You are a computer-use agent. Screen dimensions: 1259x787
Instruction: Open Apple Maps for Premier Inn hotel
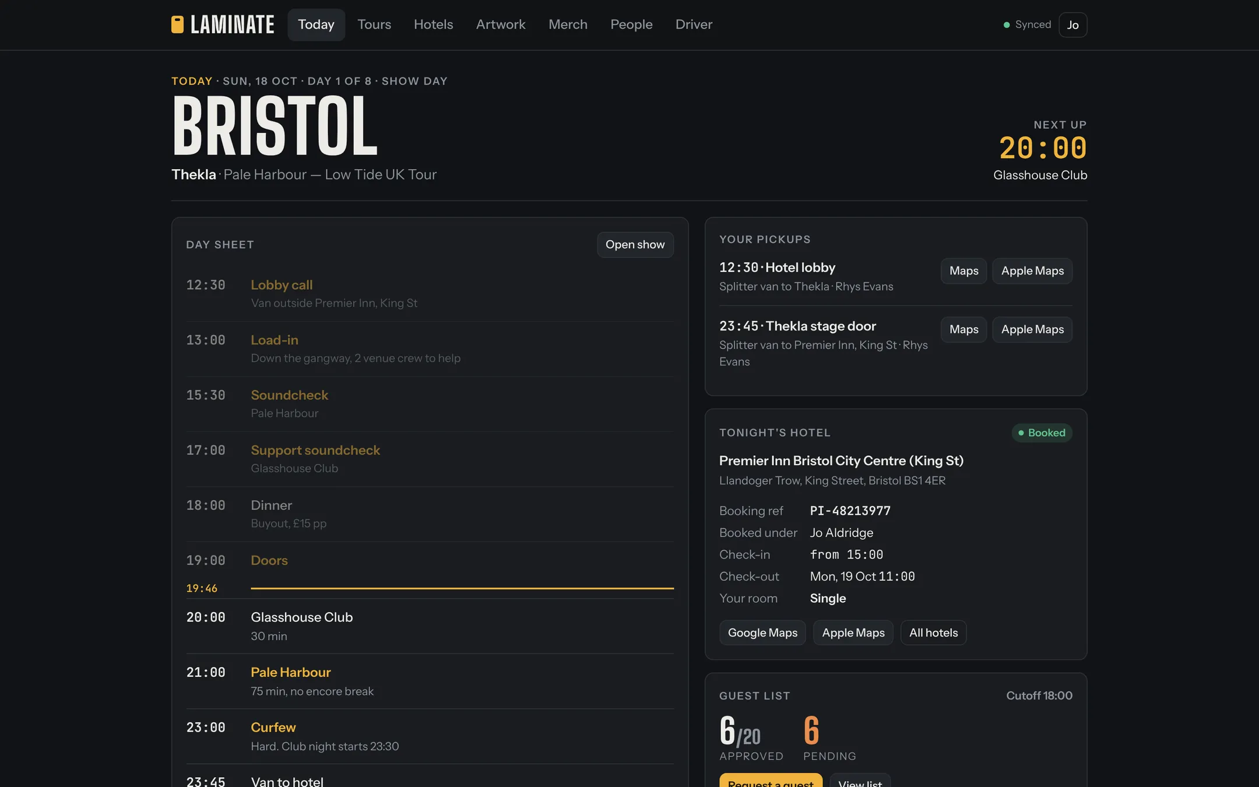pyautogui.click(x=853, y=633)
